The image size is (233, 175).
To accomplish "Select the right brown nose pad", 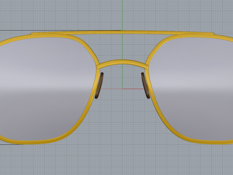I will tap(145, 86).
